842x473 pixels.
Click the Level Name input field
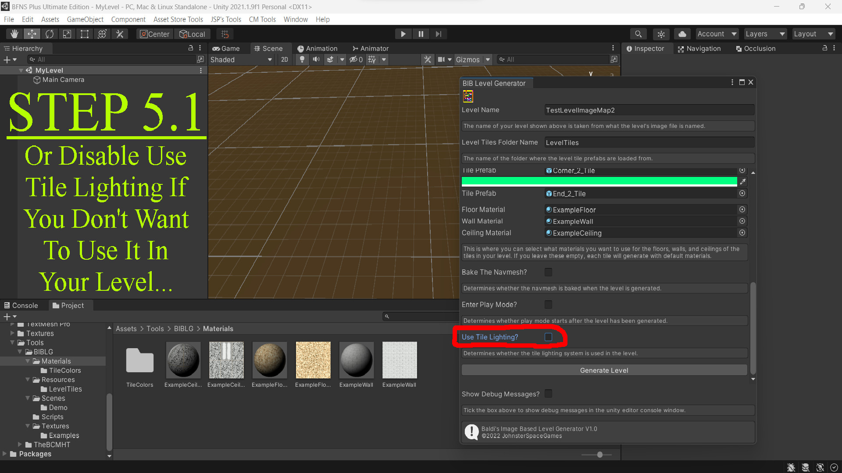coord(649,110)
